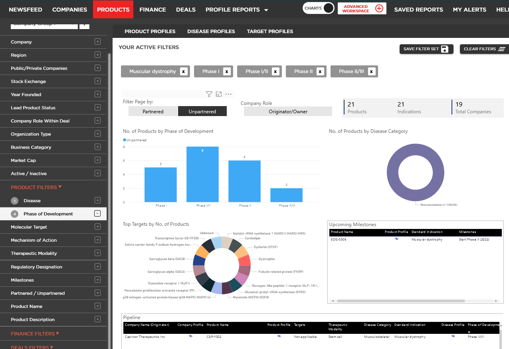Open Capricor Therapeutics company profile link icon
This screenshot has height=349, width=509.
(190, 337)
